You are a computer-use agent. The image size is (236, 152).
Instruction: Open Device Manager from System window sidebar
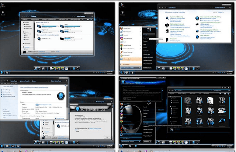7,90
